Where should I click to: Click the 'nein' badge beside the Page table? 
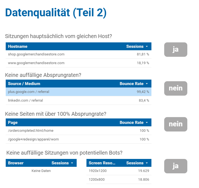(x=176, y=124)
